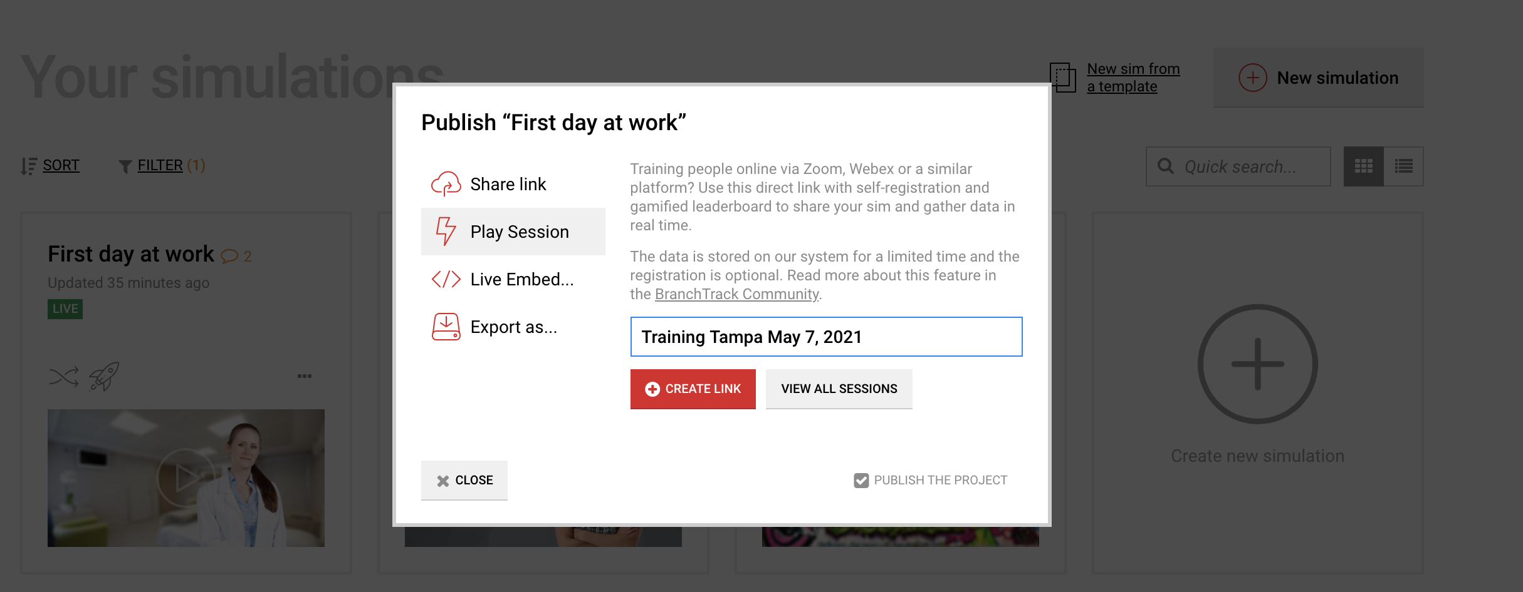This screenshot has height=592, width=1523.
Task: Open New sim from a template link
Action: pos(1133,78)
